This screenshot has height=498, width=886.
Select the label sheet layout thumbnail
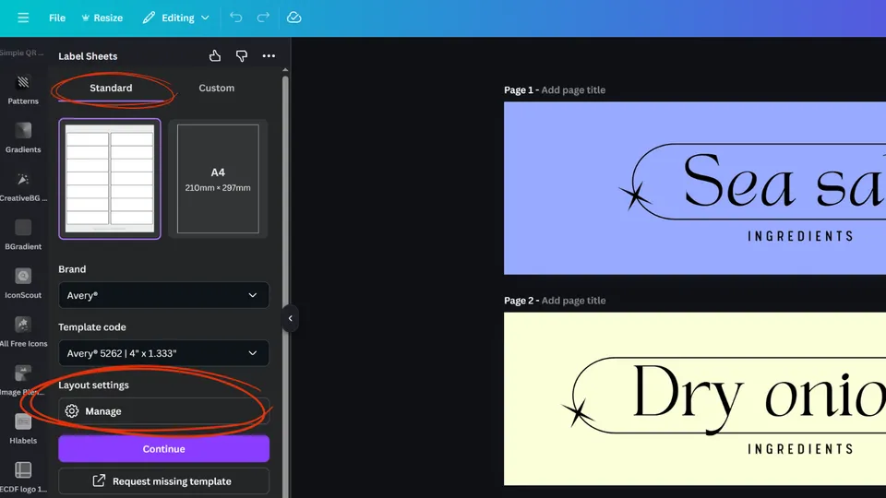[110, 179]
